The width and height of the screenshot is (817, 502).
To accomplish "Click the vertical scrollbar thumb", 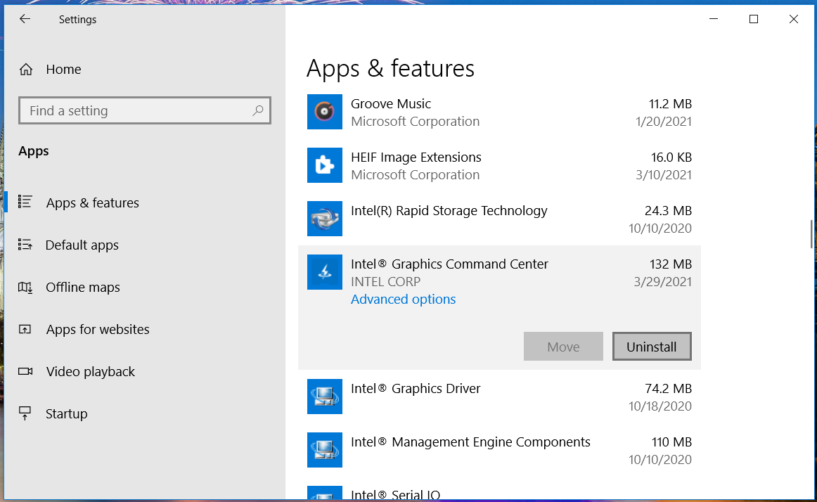I will click(812, 234).
